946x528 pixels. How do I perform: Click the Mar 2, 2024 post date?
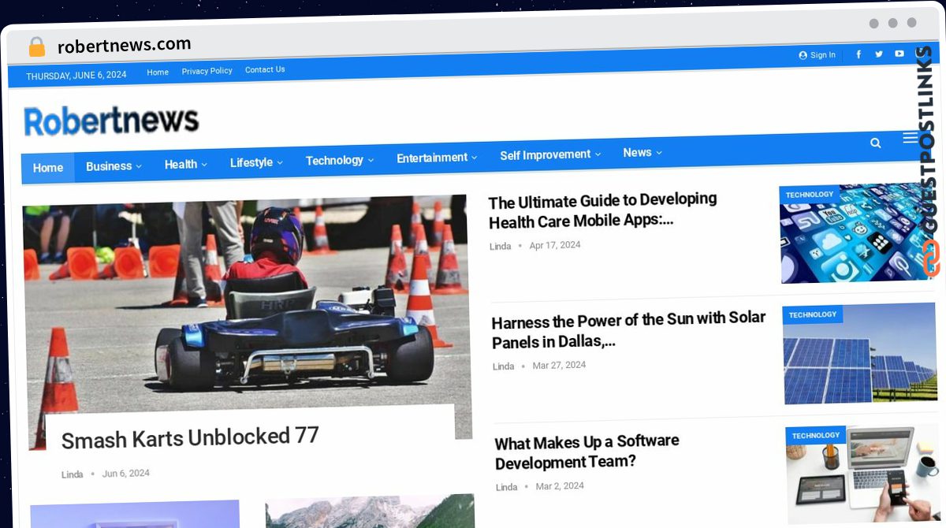tap(560, 485)
